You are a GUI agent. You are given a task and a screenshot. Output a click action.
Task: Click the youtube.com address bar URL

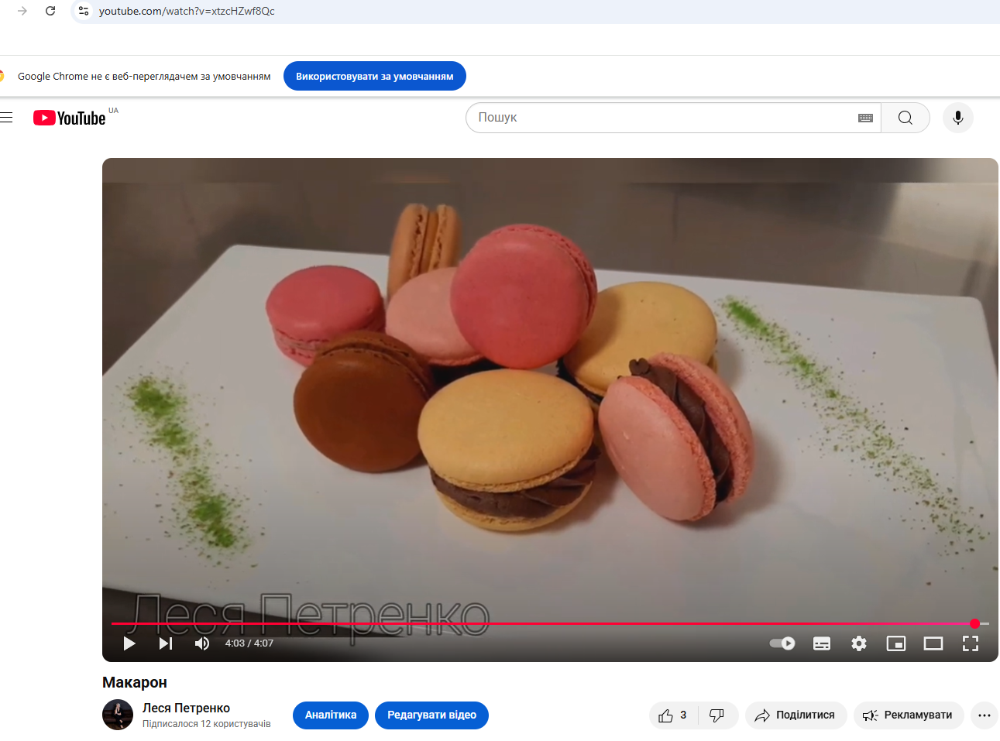tap(187, 11)
